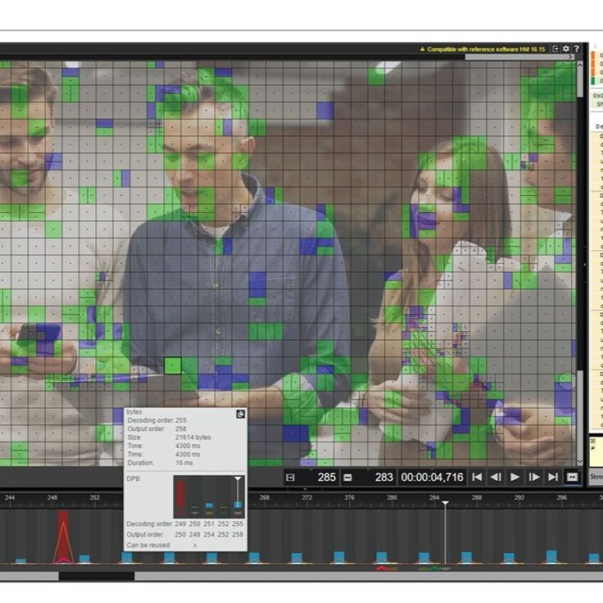Click the copy icon in the frame info popup
The image size is (603, 603).
point(240,415)
